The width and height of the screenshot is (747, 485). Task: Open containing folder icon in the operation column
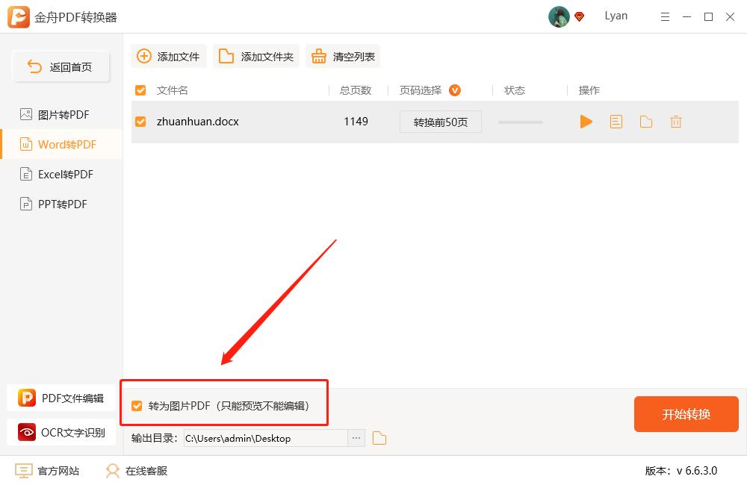click(646, 122)
